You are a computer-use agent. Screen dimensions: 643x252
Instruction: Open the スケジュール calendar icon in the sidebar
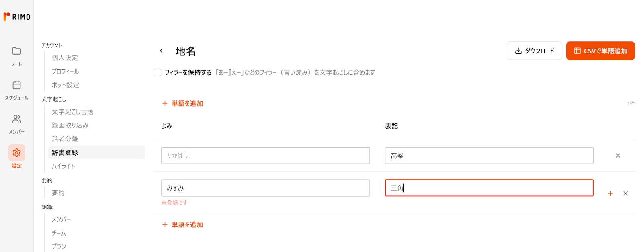point(16,88)
